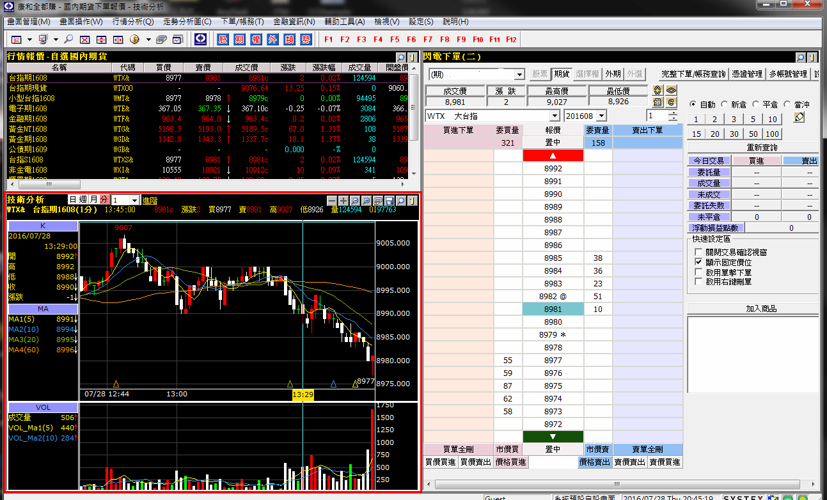Click the save disk icon in 技術分析 panel
The height and width of the screenshot is (500, 827).
tap(390, 201)
